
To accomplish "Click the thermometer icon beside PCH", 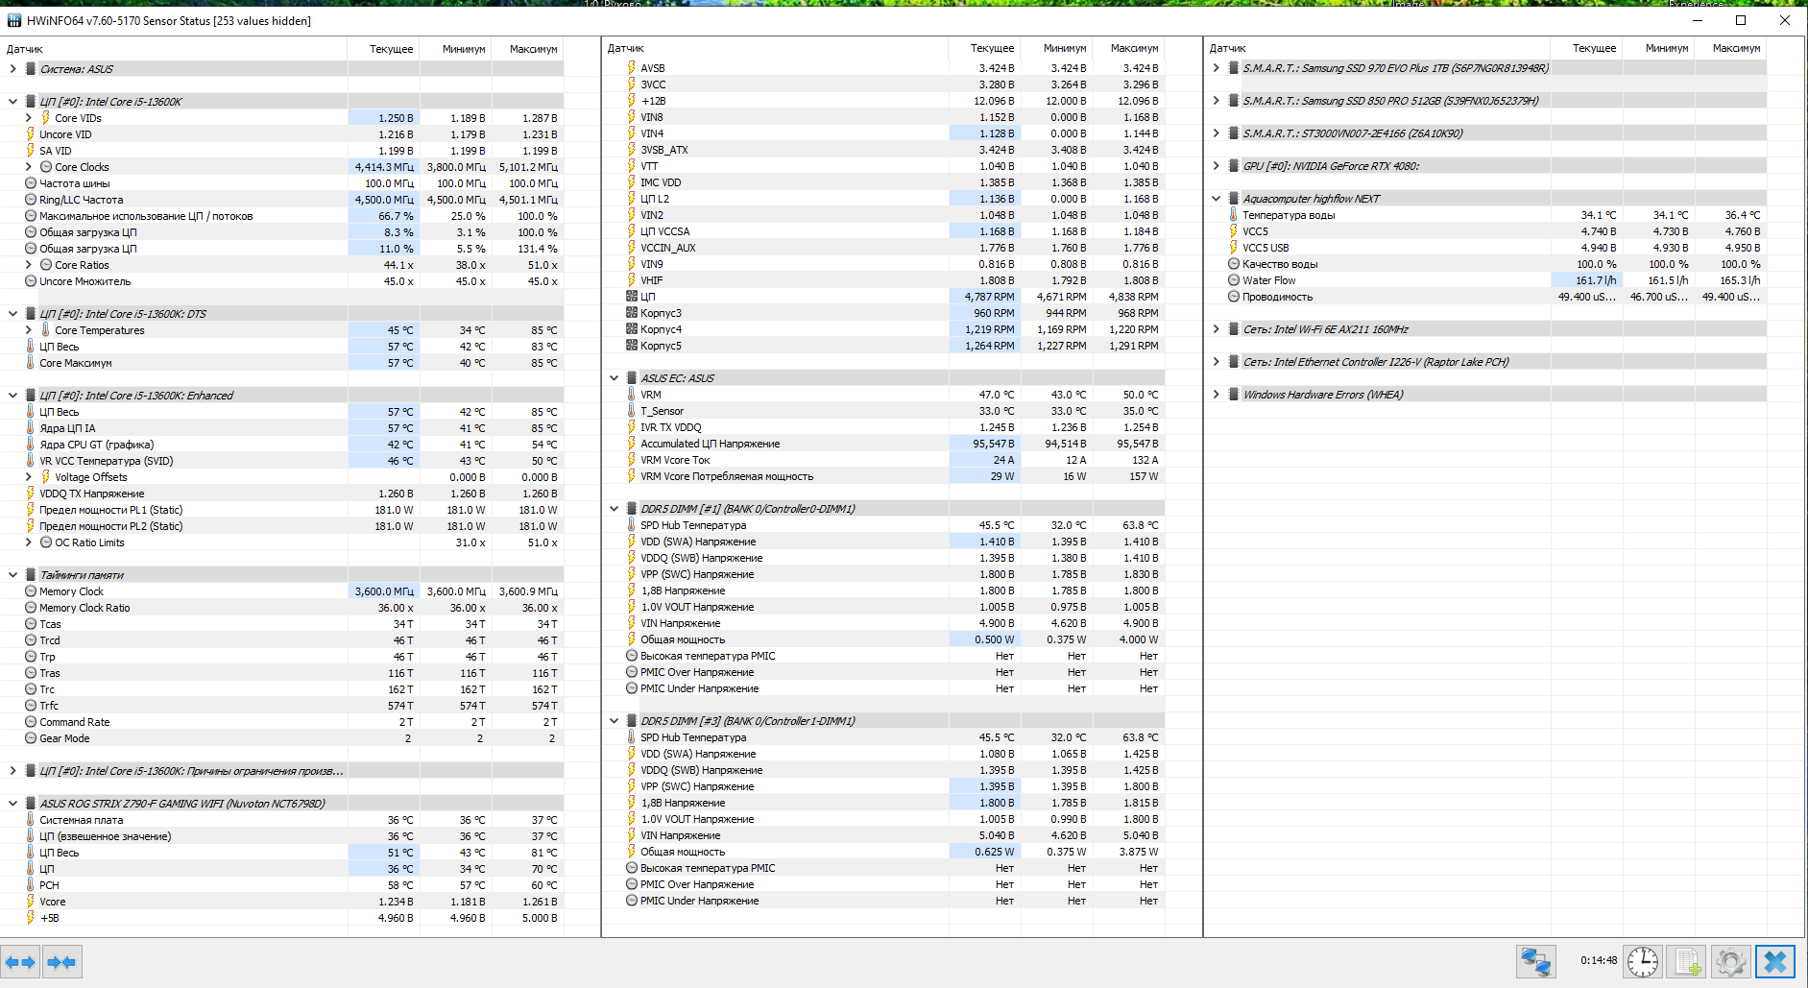I will pyautogui.click(x=31, y=885).
